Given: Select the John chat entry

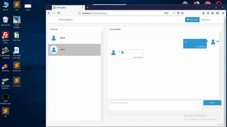Looking at the screenshot, I should coord(74,50).
